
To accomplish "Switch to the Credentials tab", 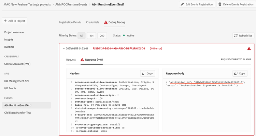I will (x=93, y=22).
